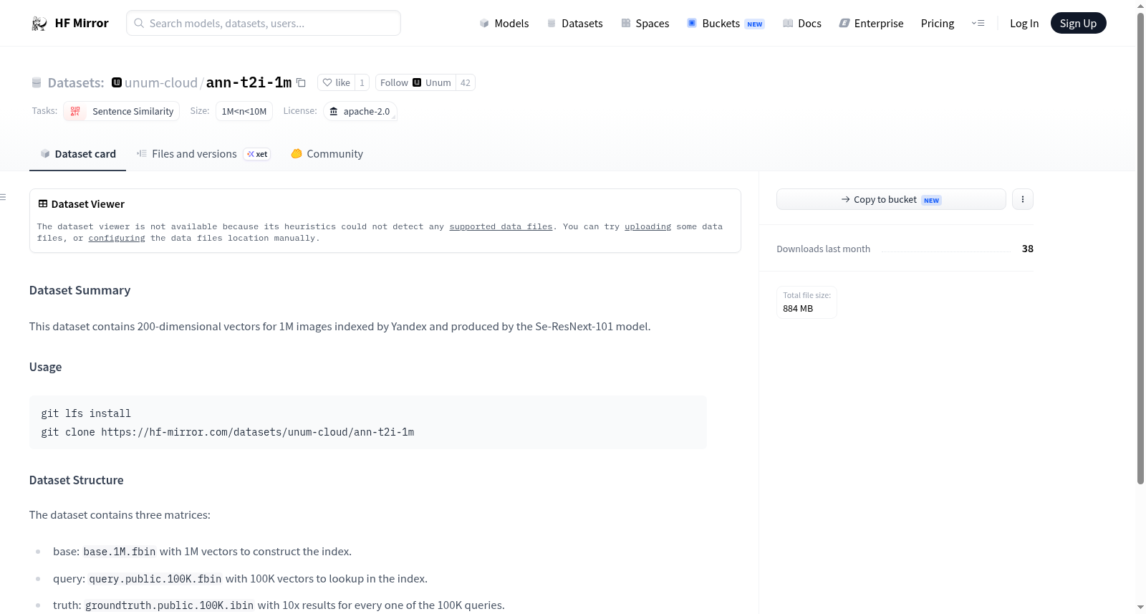Follow the configuring link
Viewport: 1146px width, 614px height.
click(117, 238)
